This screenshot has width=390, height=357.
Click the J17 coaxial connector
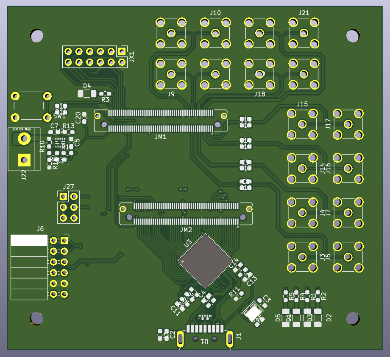click(x=348, y=124)
